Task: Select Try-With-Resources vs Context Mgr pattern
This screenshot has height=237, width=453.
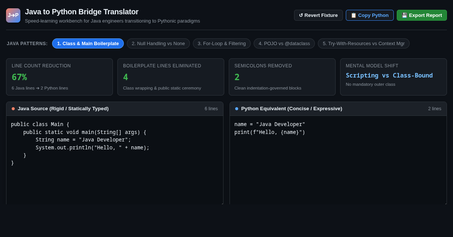Action: click(364, 44)
